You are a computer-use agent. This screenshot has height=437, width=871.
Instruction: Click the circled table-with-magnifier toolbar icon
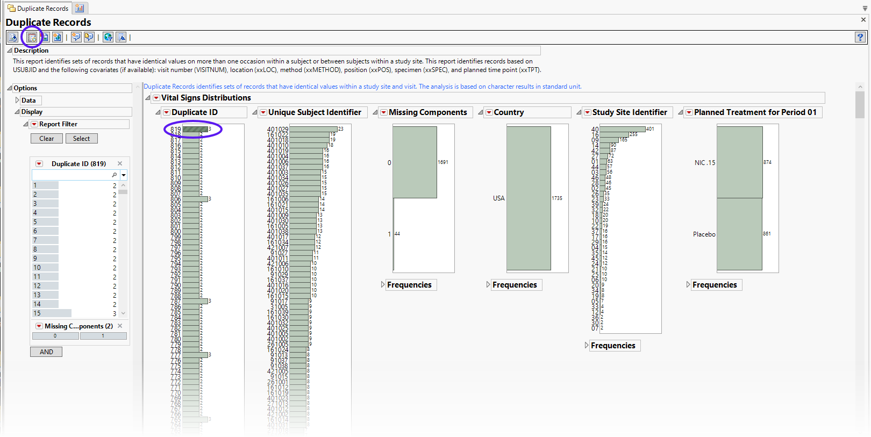(32, 37)
